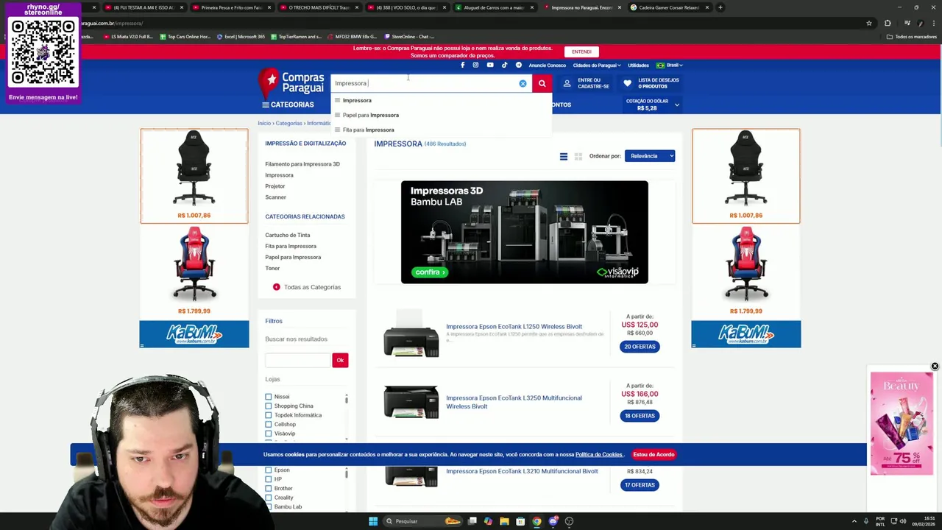Clear the search field with the X icon
Image resolution: width=942 pixels, height=530 pixels.
pyautogui.click(x=523, y=83)
